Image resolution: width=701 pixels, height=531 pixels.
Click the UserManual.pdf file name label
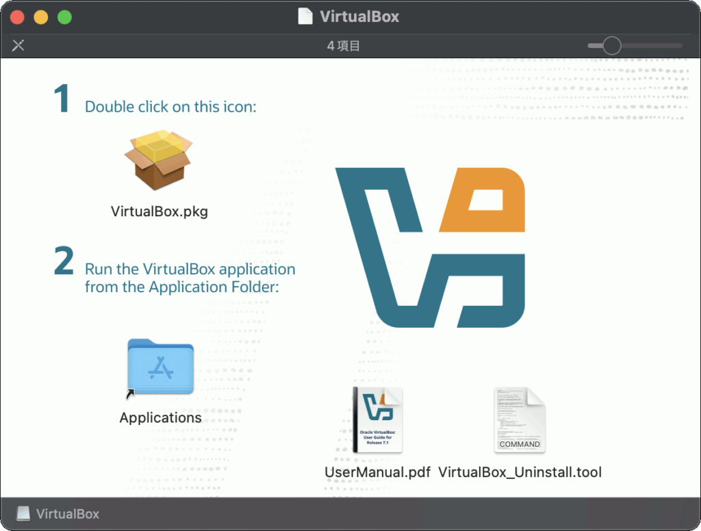(377, 472)
